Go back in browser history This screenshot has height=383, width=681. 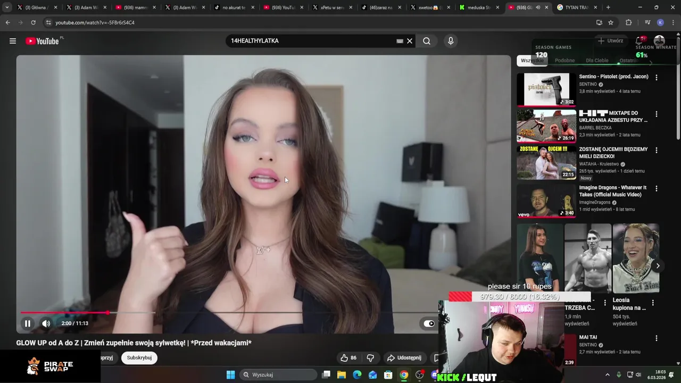7,23
